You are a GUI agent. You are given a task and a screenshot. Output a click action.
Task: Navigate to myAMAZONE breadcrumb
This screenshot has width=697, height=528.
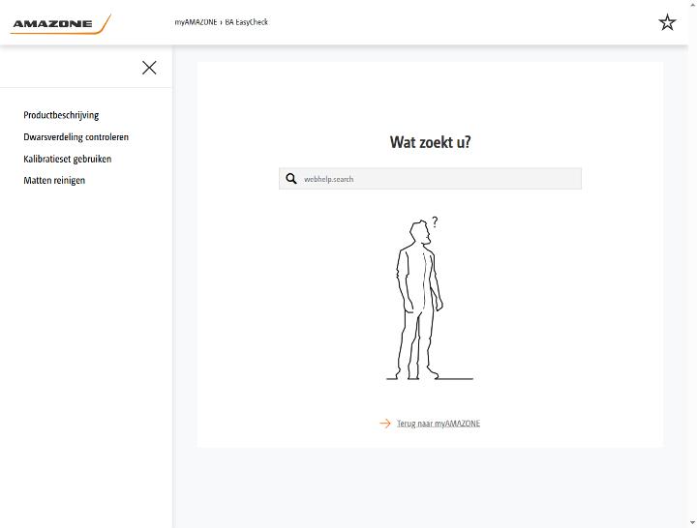click(x=196, y=22)
